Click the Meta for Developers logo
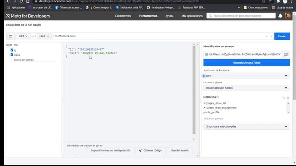Viewport: 296px width, 166px height. pyautogui.click(x=28, y=16)
